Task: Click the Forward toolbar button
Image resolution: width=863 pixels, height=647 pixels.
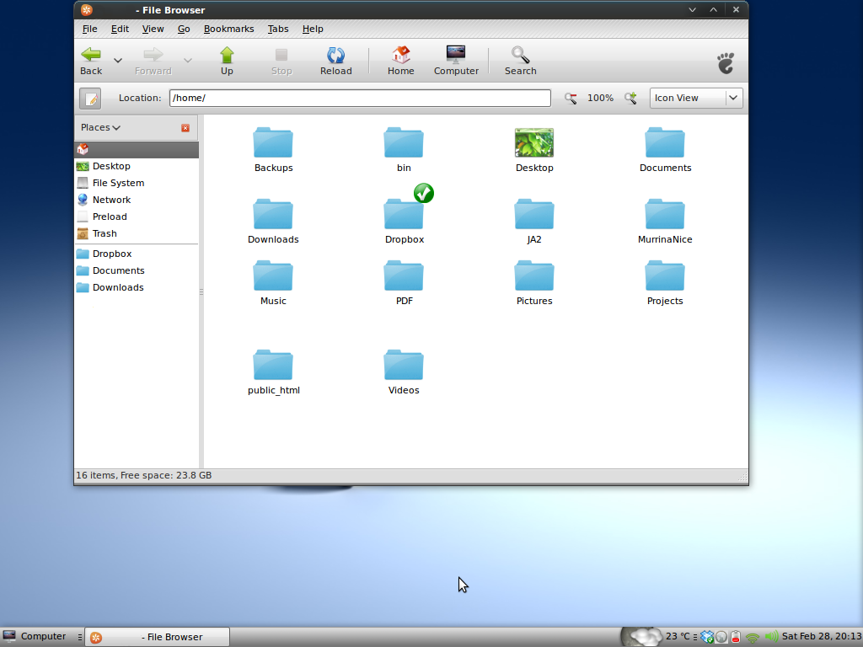Action: coord(153,61)
